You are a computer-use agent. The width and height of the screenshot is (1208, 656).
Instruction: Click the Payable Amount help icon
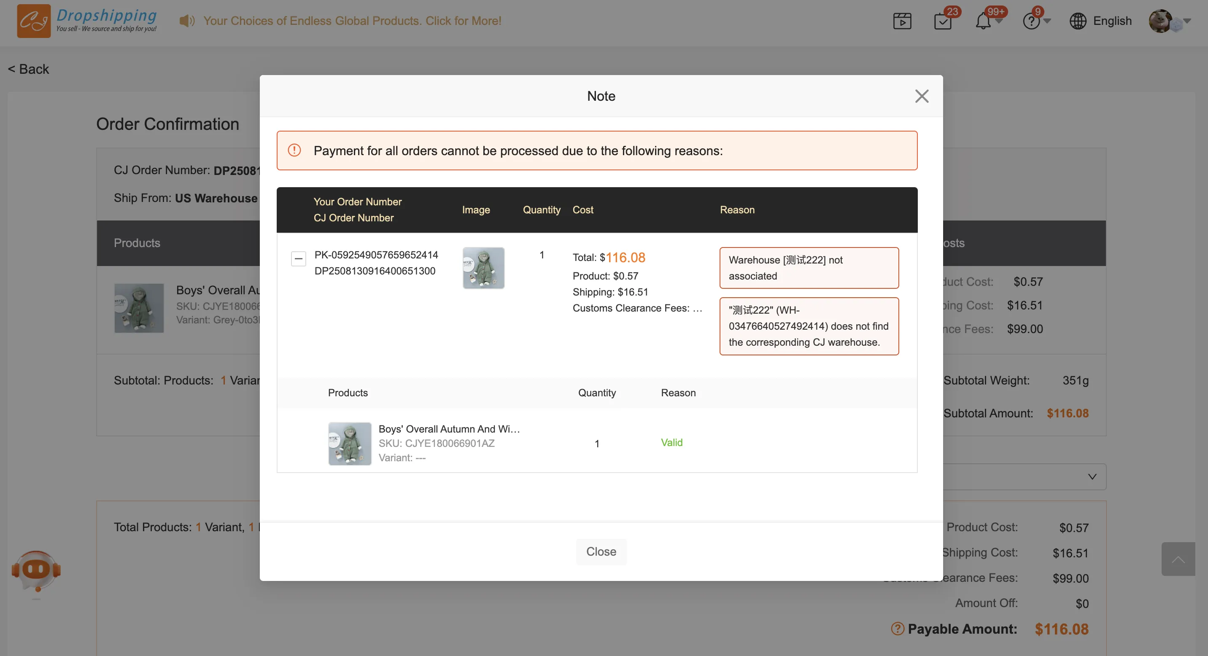coord(897,629)
